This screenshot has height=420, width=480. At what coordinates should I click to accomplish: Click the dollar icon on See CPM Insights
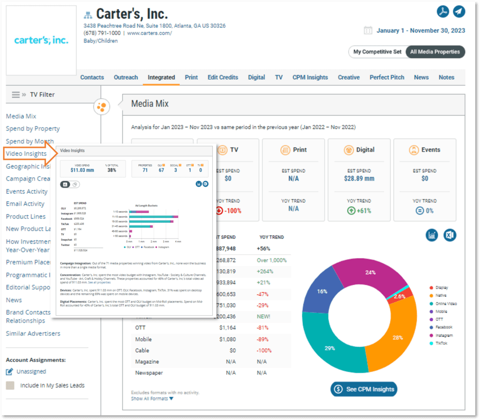click(x=338, y=389)
